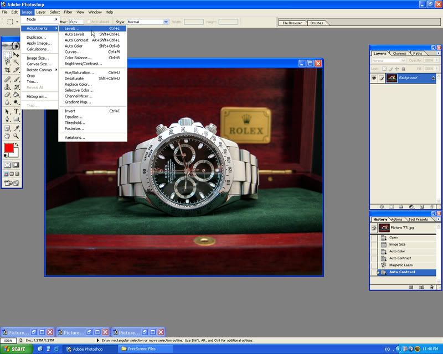Select the Crop tool in toolbox

[8, 70]
